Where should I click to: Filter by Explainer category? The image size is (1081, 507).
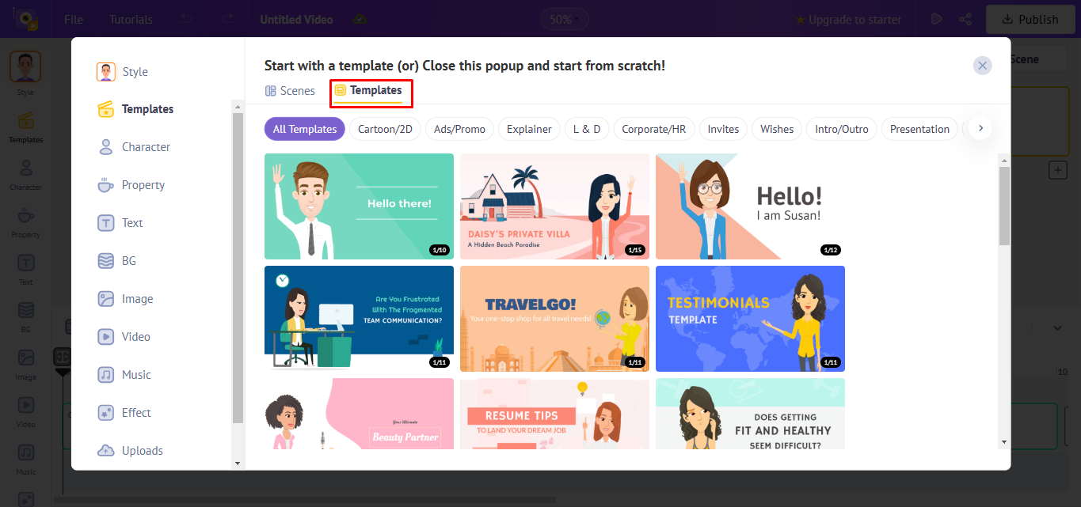(x=529, y=129)
